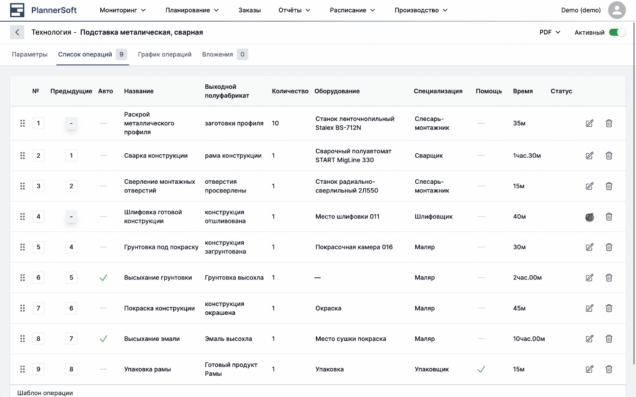Switch to the "Параметры" tab
This screenshot has width=636, height=397.
pos(30,54)
